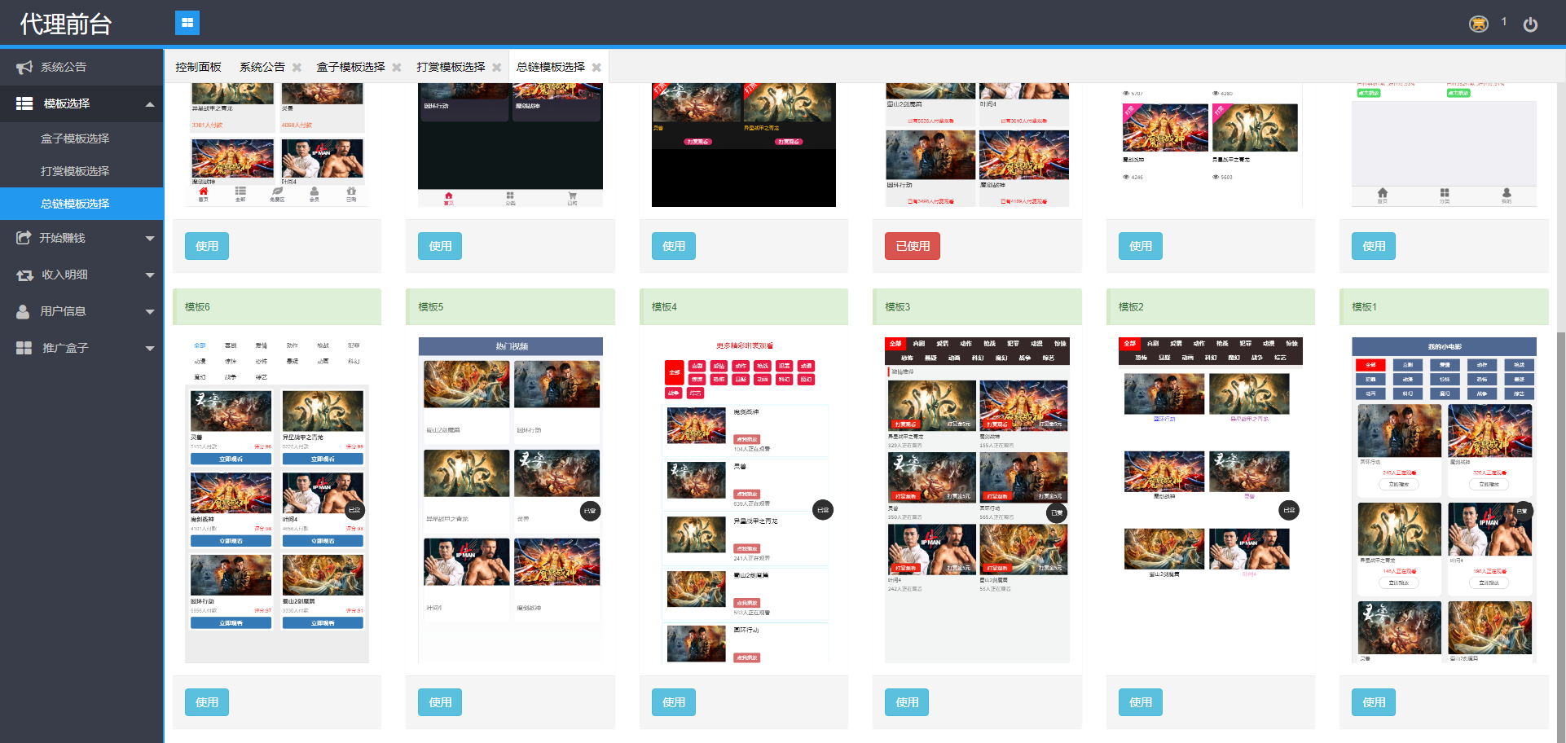This screenshot has height=743, width=1566.
Task: Collapse the 模板选择 sidebar menu arrow
Action: click(x=150, y=104)
